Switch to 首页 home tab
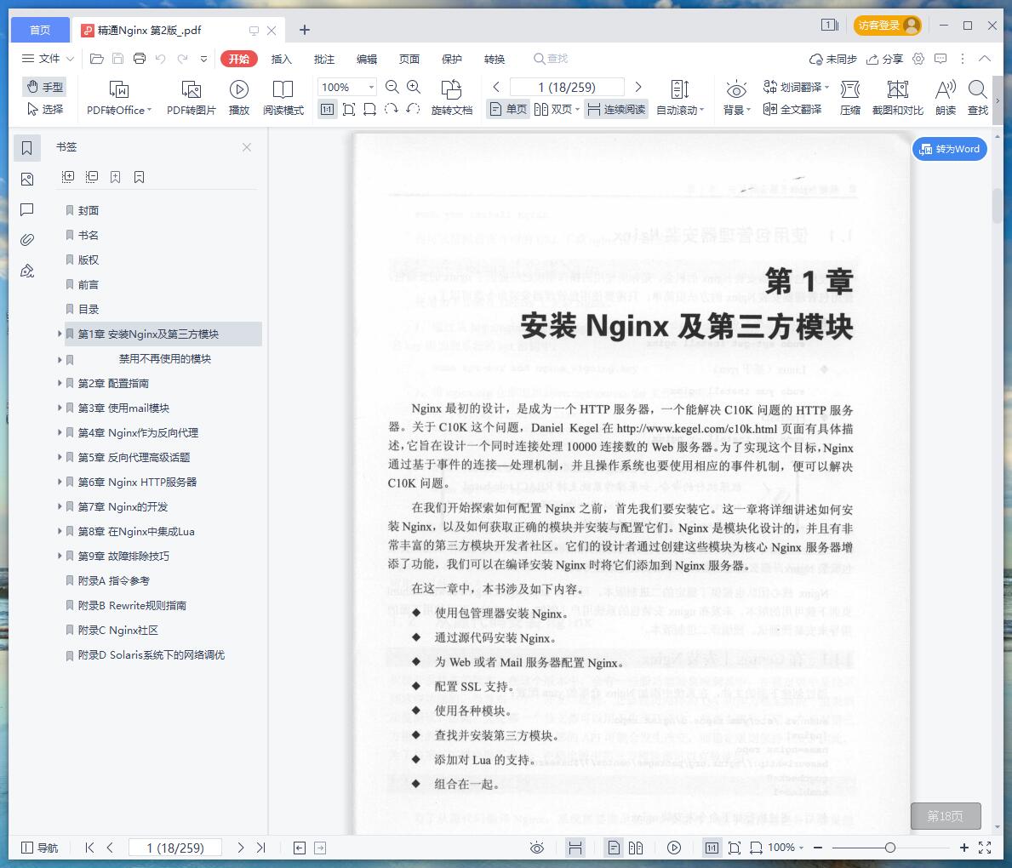 (x=40, y=30)
